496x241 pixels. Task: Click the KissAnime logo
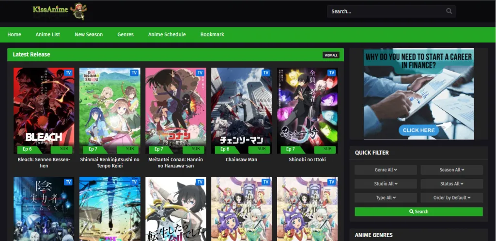(x=60, y=11)
